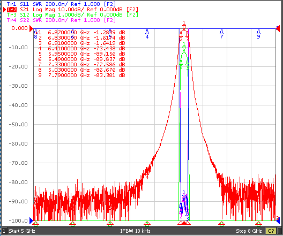Click the bottom-axis marker triangle under marker 7

[222, 224]
